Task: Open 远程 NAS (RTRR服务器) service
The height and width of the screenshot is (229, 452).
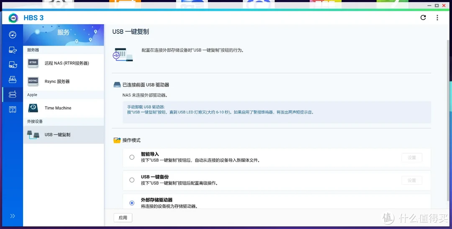Action: pos(64,63)
